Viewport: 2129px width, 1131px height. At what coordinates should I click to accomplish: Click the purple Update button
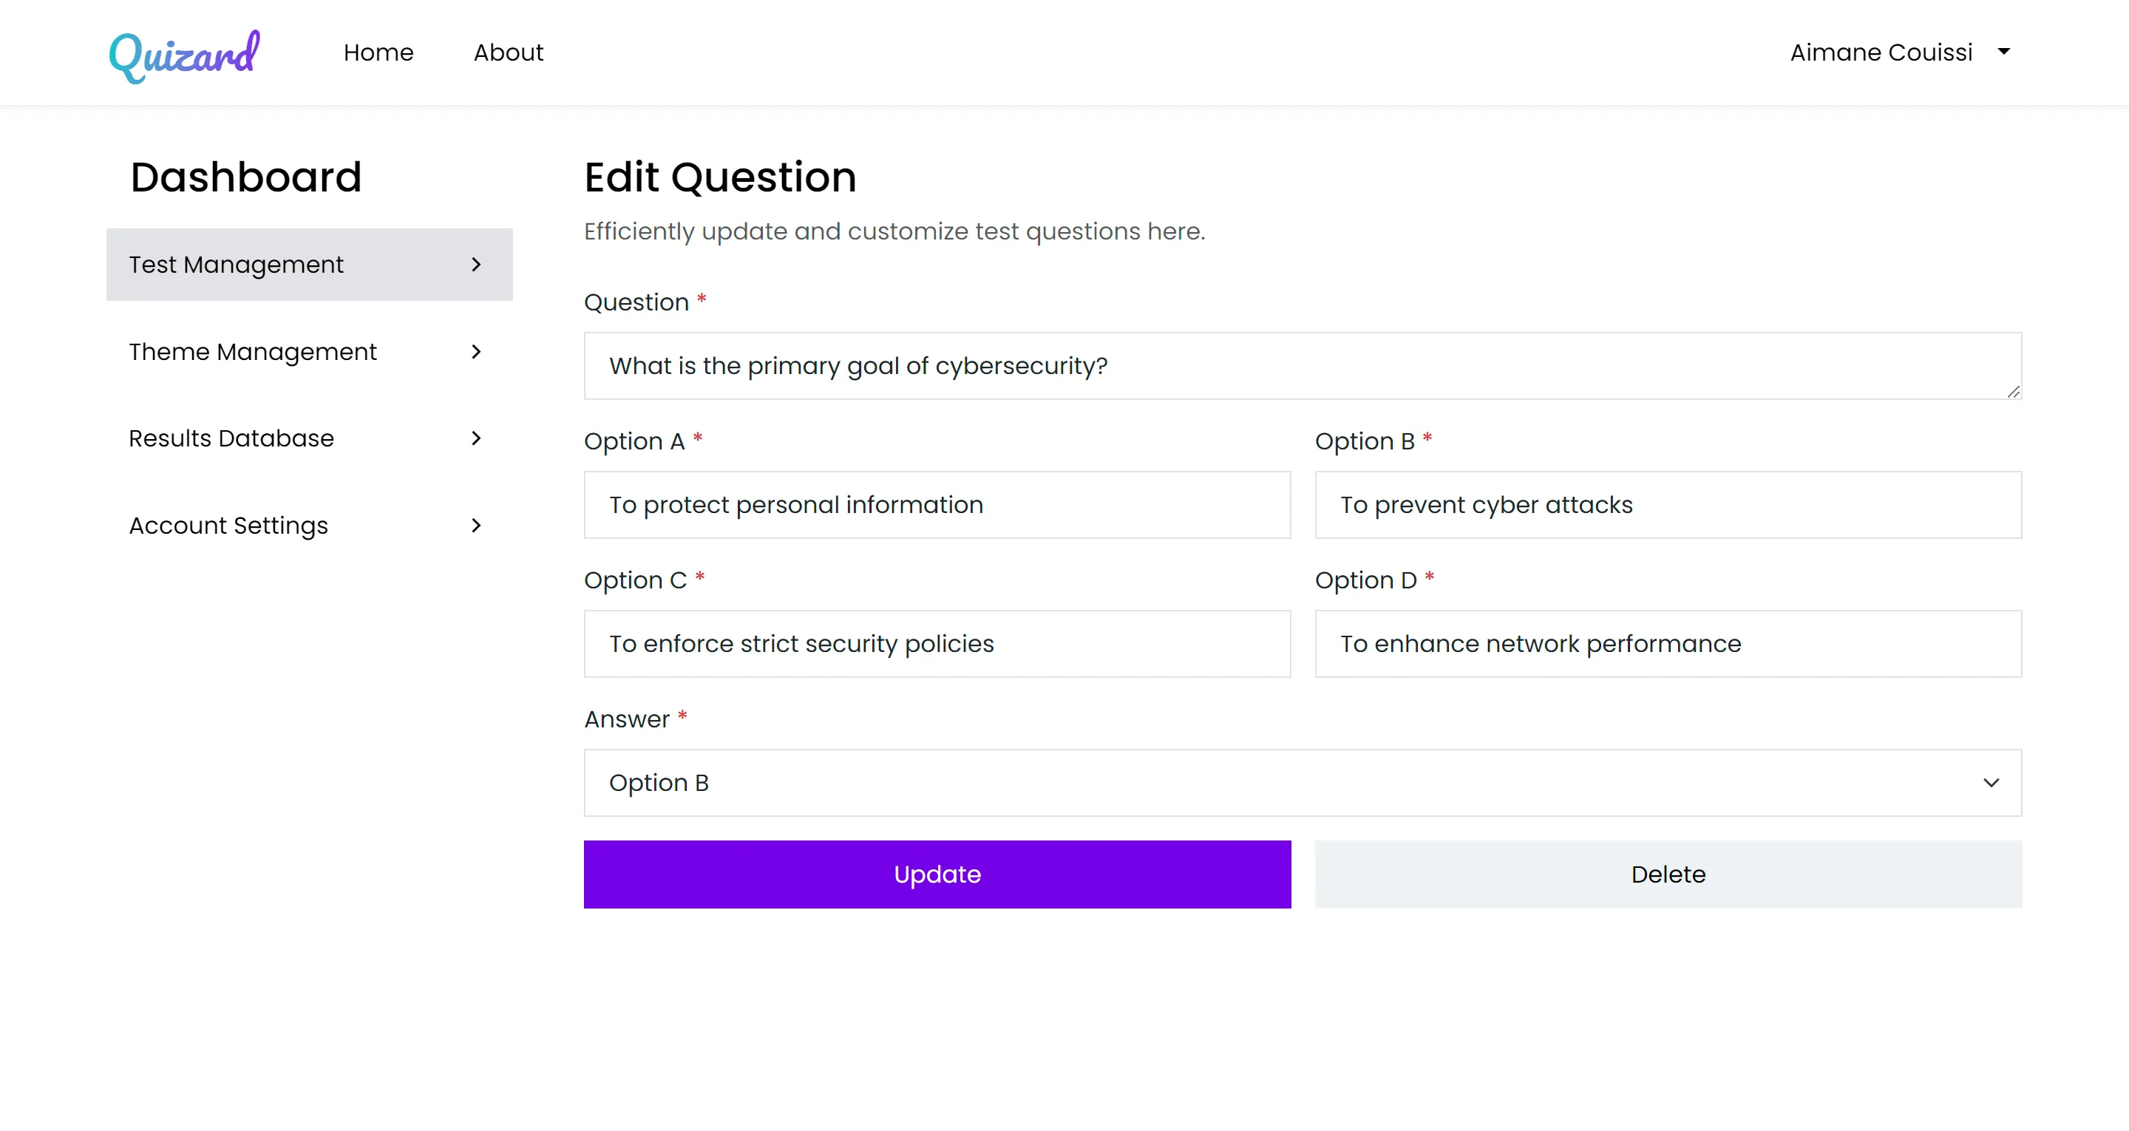pos(937,874)
